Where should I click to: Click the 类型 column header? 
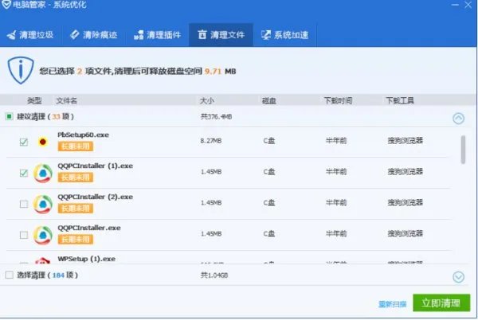point(34,100)
